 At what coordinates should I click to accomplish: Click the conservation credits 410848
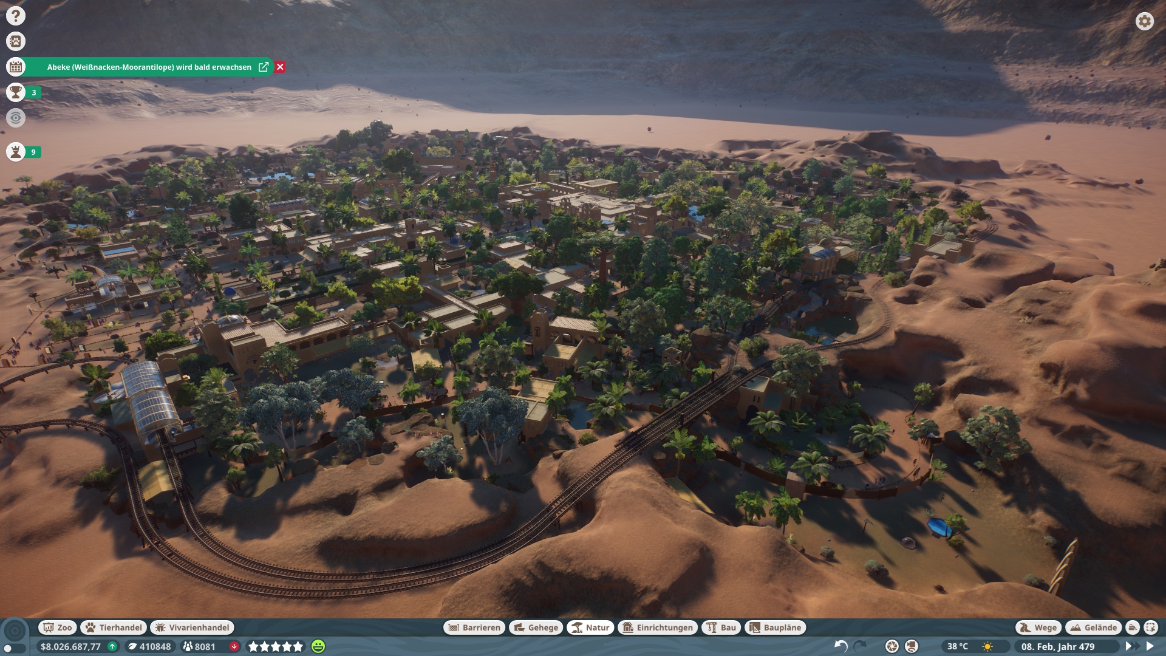[x=149, y=646]
